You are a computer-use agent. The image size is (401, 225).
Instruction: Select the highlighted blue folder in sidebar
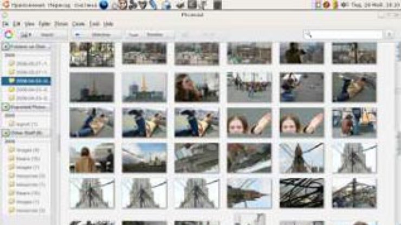click(x=26, y=81)
